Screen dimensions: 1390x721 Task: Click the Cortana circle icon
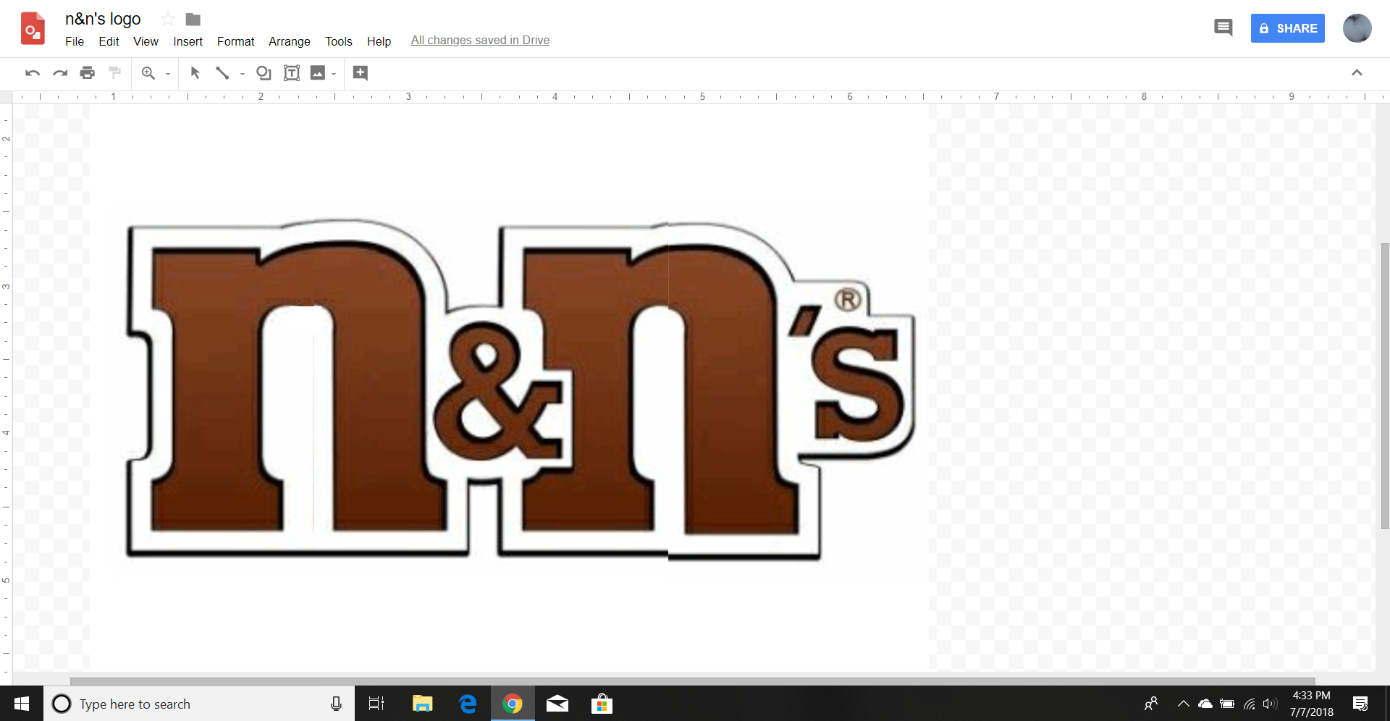coord(62,704)
